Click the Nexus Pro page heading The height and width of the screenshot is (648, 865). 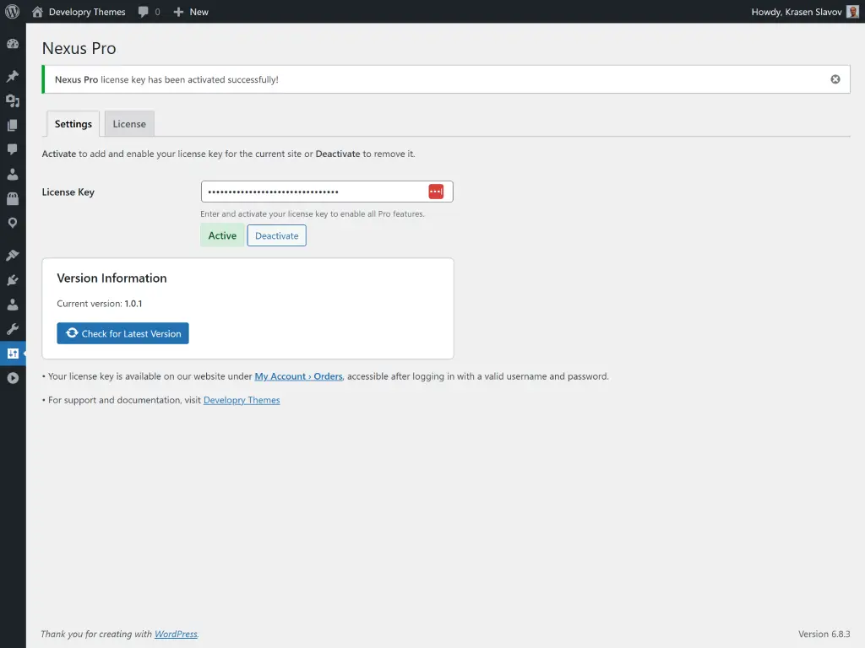pos(79,48)
